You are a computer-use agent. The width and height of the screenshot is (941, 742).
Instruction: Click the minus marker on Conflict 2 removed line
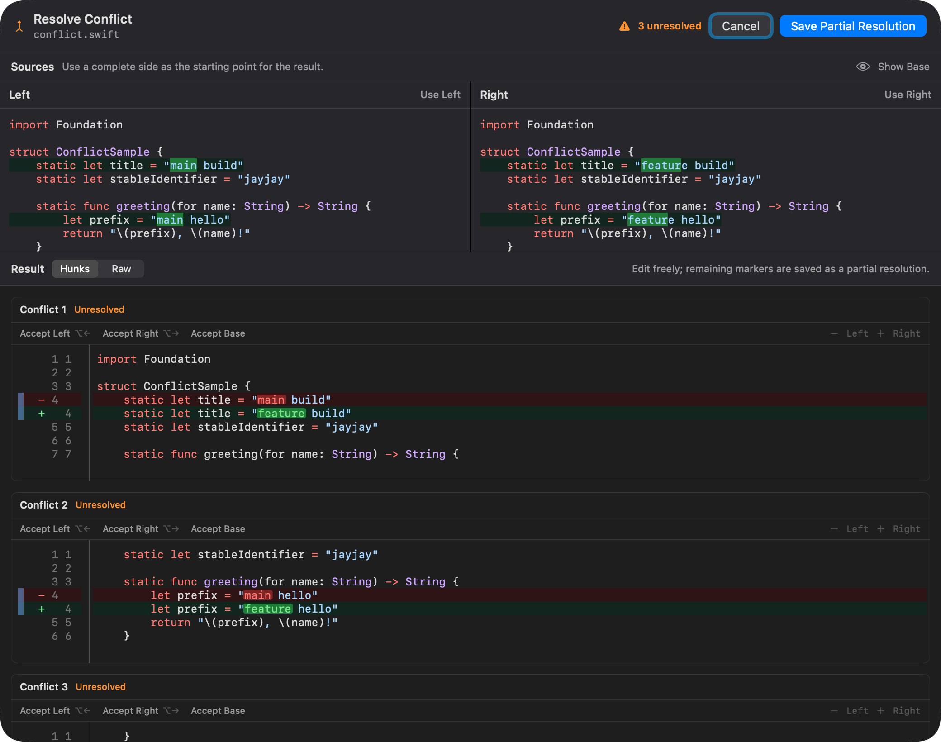[x=42, y=595]
